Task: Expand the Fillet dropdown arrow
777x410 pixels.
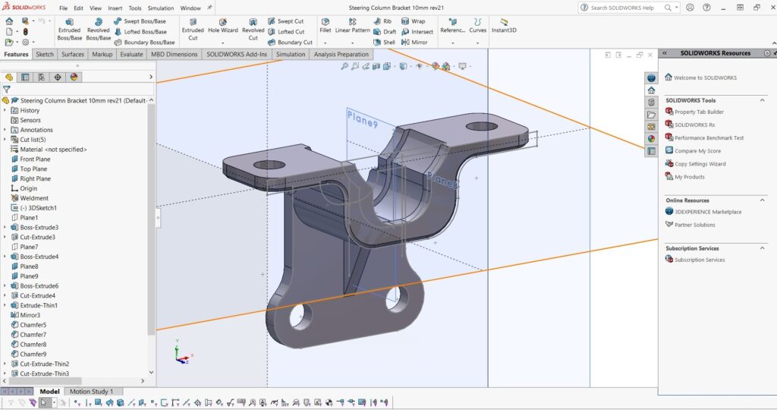Action: point(325,43)
